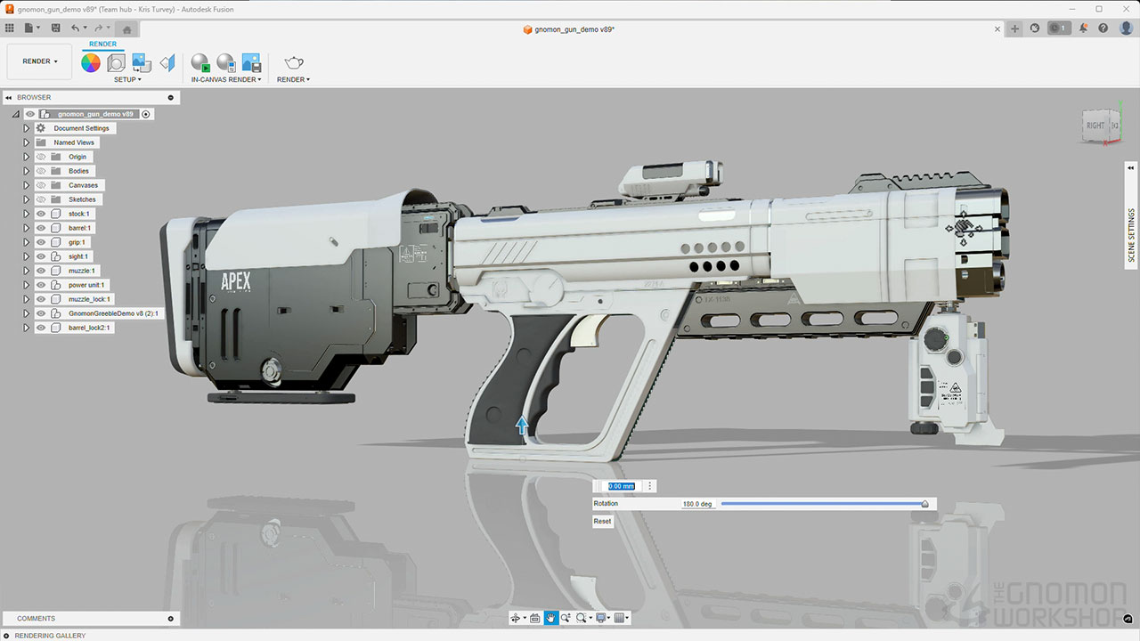Click the teapot Render icon

click(x=293, y=62)
